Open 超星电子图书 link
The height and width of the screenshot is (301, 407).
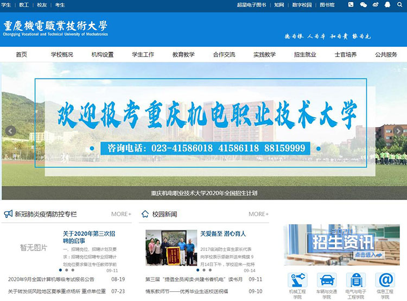[251, 5]
